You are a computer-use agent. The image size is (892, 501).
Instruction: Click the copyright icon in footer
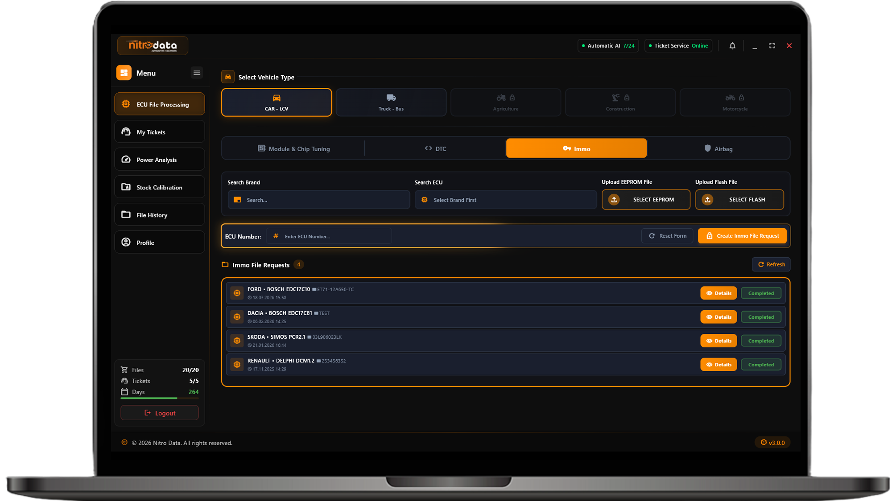[x=124, y=443]
